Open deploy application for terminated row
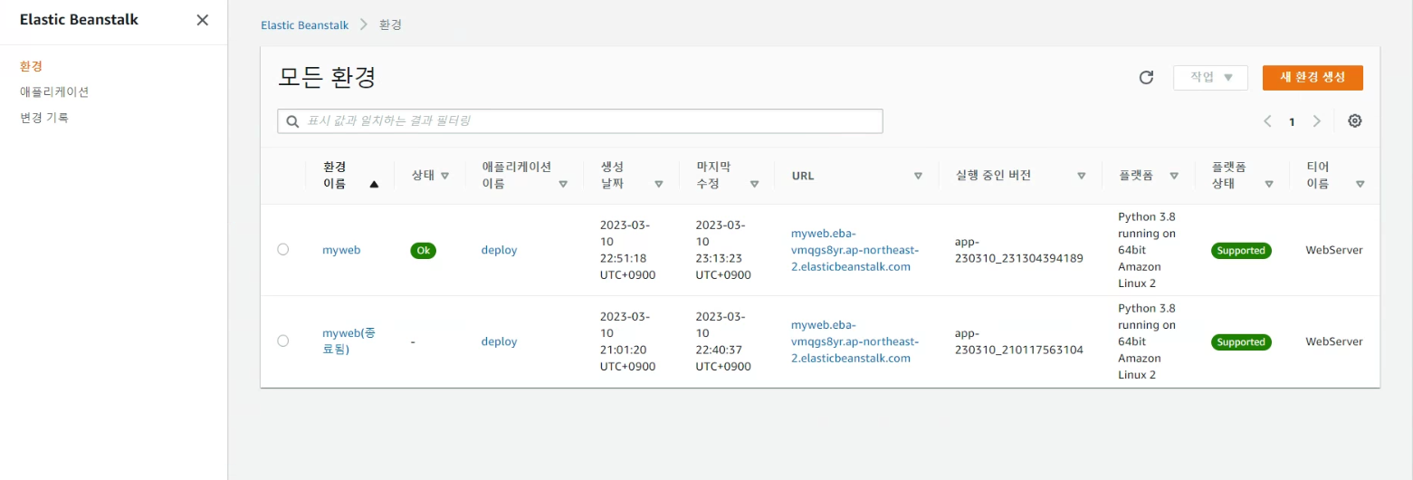1413x480 pixels. pyautogui.click(x=499, y=341)
